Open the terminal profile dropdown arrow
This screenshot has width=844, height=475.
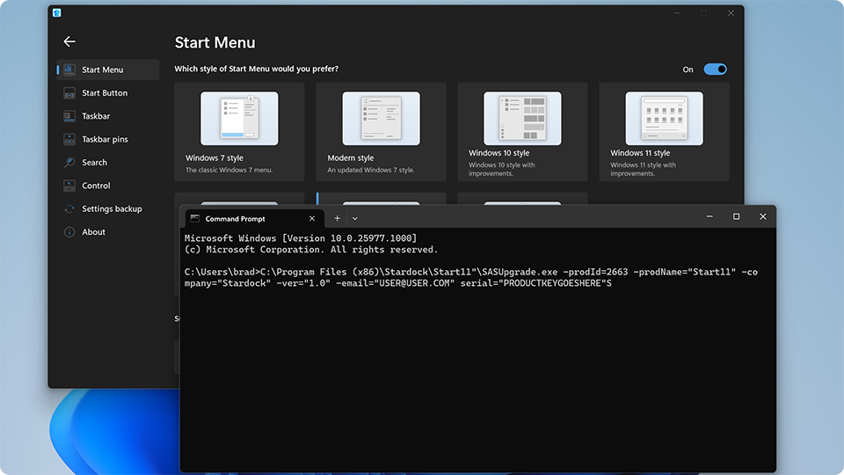pos(354,219)
